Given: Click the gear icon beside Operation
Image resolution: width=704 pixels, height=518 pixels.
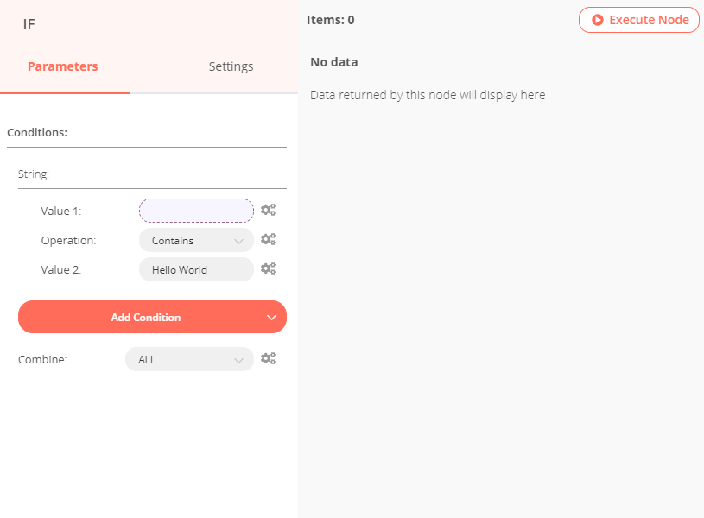Looking at the screenshot, I should coord(269,240).
